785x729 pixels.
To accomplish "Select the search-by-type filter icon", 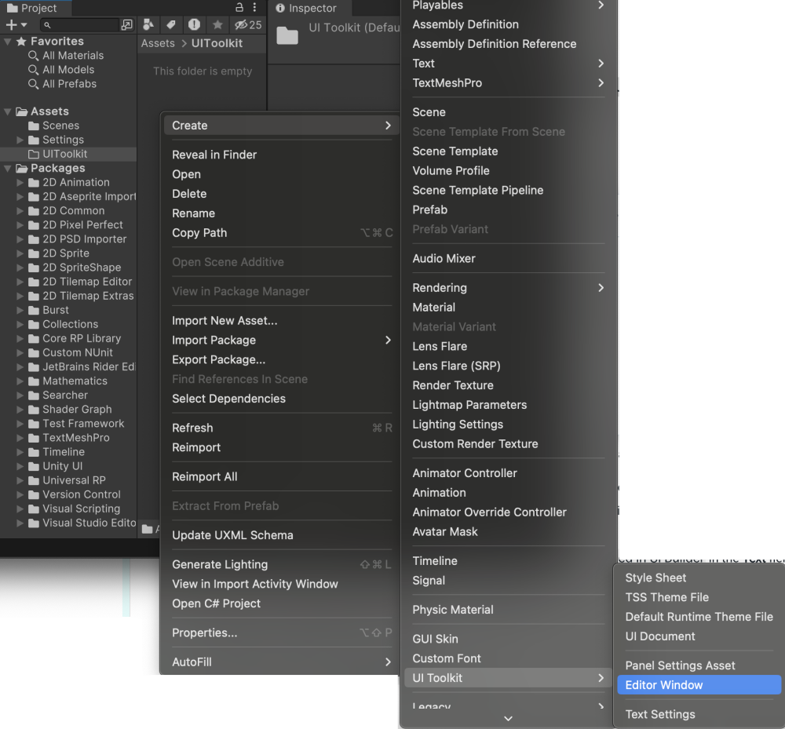I will [x=148, y=24].
